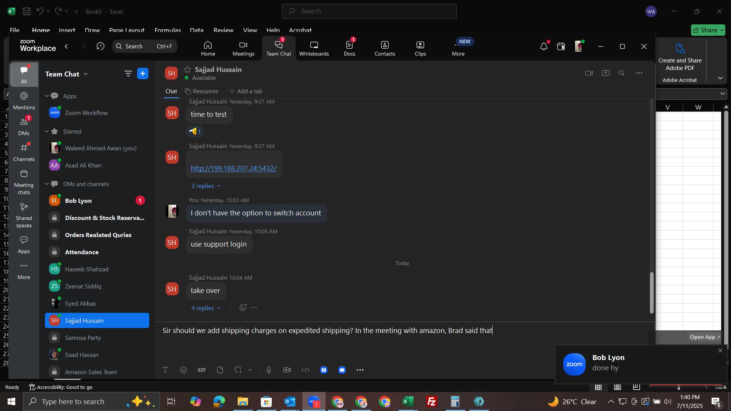Click Share button in Excel
Viewport: 731px width, 411px height.
[x=708, y=30]
